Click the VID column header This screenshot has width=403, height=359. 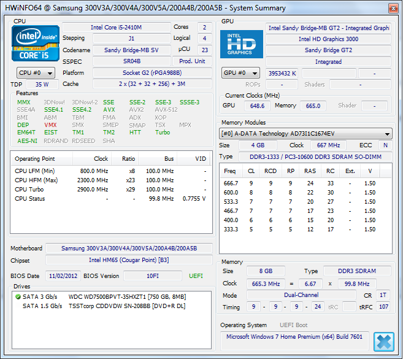(194, 159)
